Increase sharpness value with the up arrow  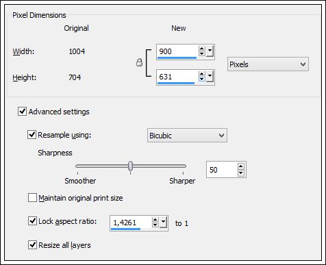[240, 166]
